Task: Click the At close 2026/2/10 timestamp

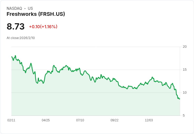Action: [21, 38]
